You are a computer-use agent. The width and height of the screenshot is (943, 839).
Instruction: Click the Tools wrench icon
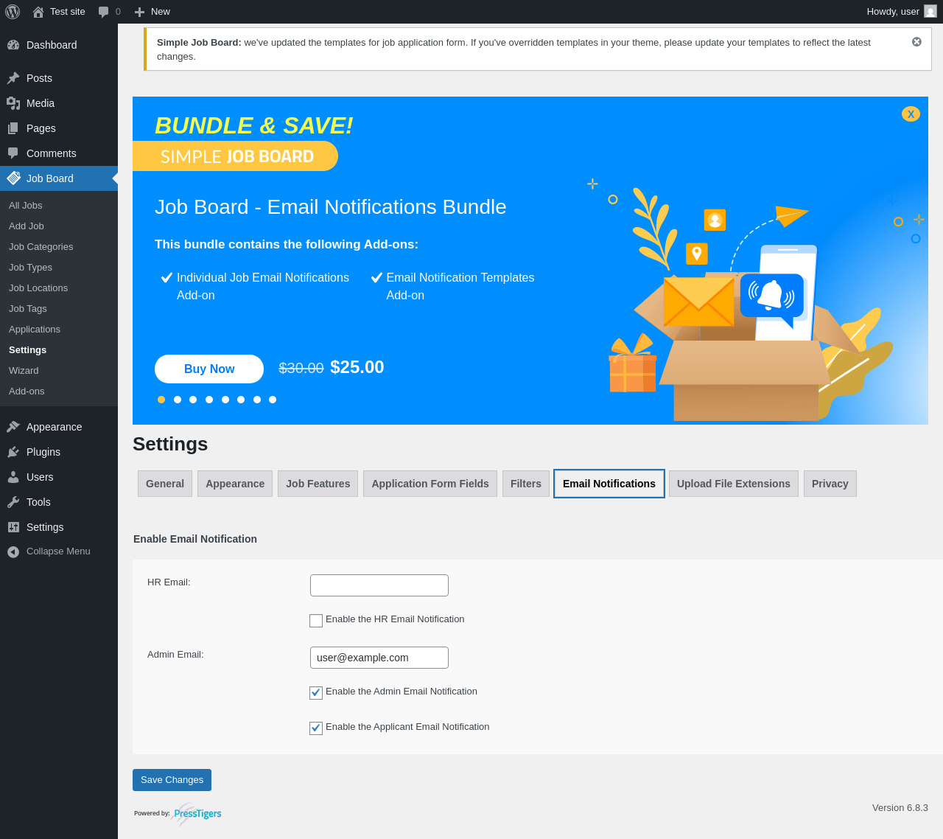(13, 502)
